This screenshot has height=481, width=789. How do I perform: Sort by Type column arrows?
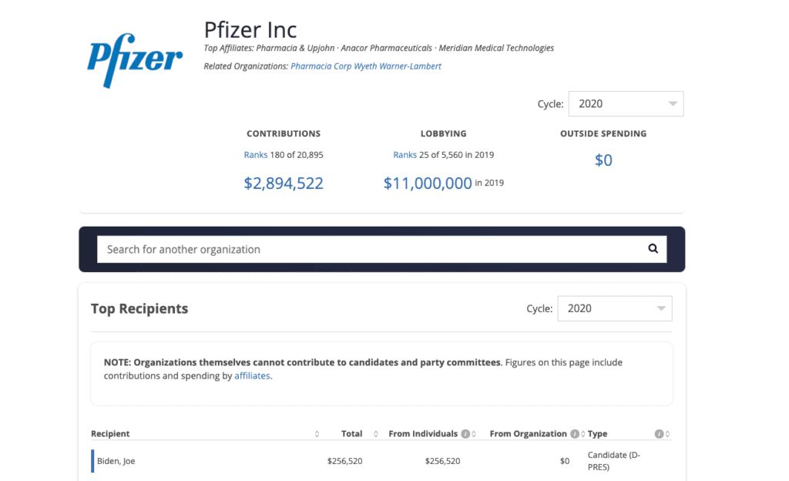point(667,434)
